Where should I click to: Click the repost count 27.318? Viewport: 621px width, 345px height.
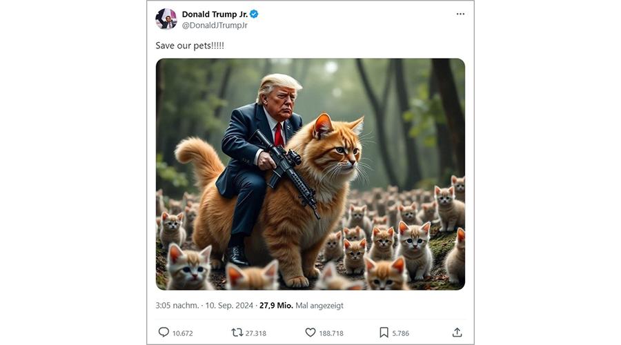click(256, 333)
